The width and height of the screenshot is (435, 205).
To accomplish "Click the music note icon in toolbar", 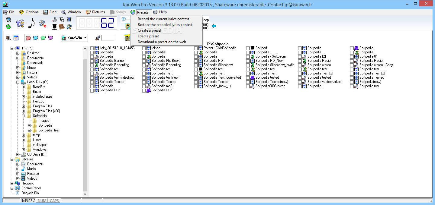I will 31,23.
